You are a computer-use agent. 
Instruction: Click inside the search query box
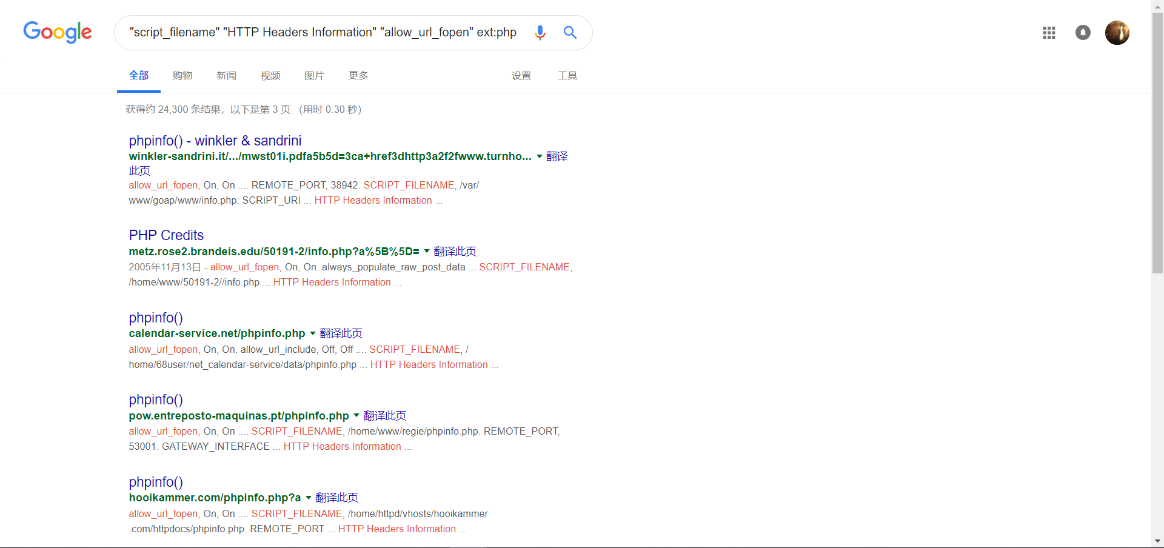point(323,33)
